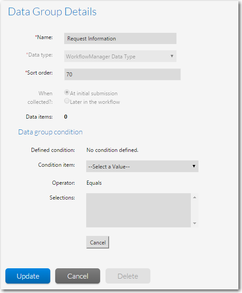242x293 pixels.
Task: Click the Data type dropdown arrow
Action: click(x=172, y=56)
